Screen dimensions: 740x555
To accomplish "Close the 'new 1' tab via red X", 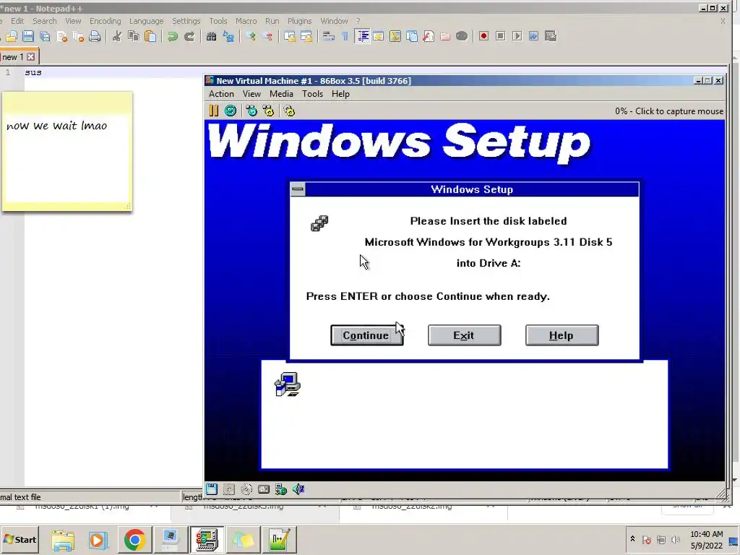I will pos(30,57).
